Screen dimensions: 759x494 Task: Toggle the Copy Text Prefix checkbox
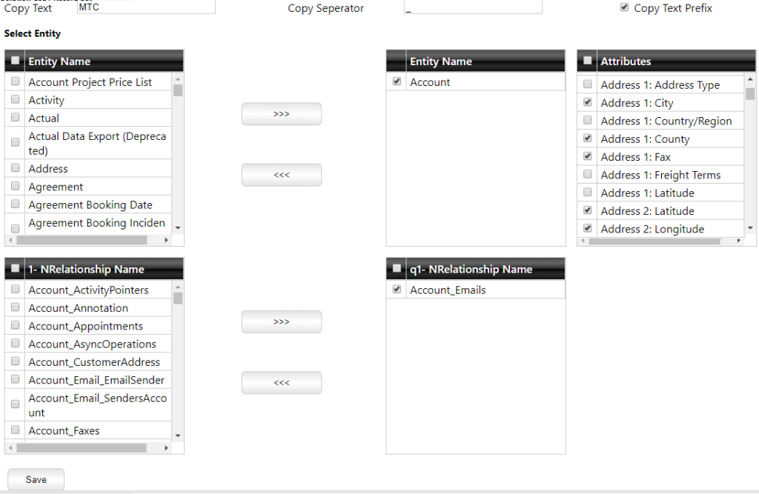click(x=624, y=7)
